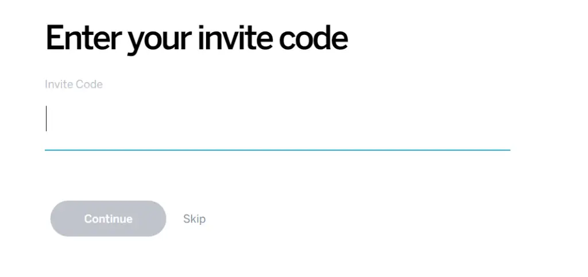Click the Skip text to bypass the code
Viewport: 588px width, 277px height.
tap(194, 219)
